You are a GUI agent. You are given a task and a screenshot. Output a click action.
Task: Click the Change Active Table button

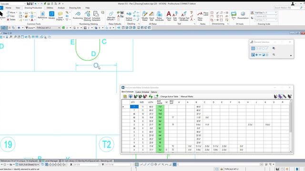click(x=169, y=96)
